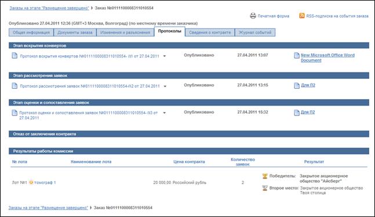This screenshot has height=217, width=375.
Task: Click timestamp 27.04.2011 13:07
Action: (x=253, y=55)
